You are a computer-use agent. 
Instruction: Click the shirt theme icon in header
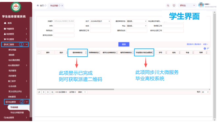click(174, 6)
